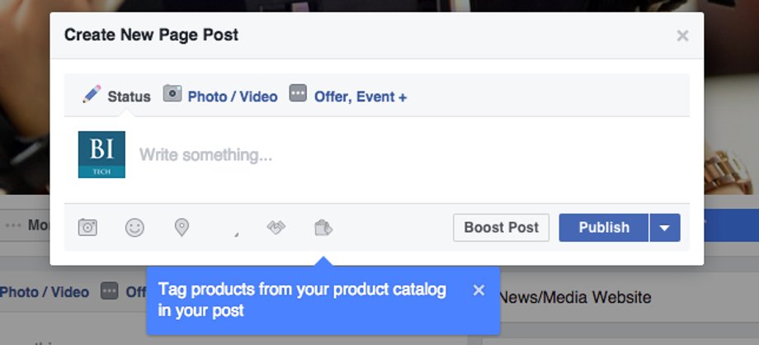Viewport: 759px width, 345px height.
Task: Switch to the Status tab
Action: coord(129,97)
